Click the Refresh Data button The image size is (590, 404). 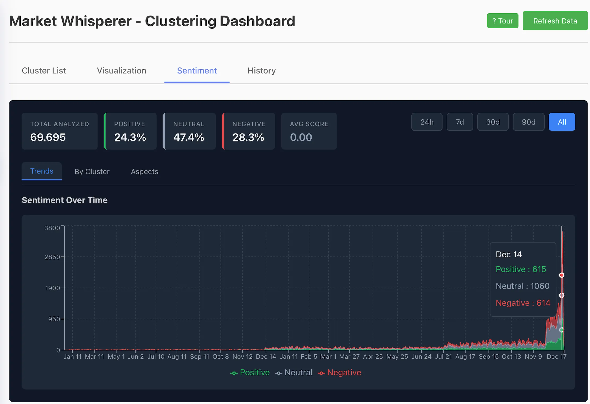point(555,21)
